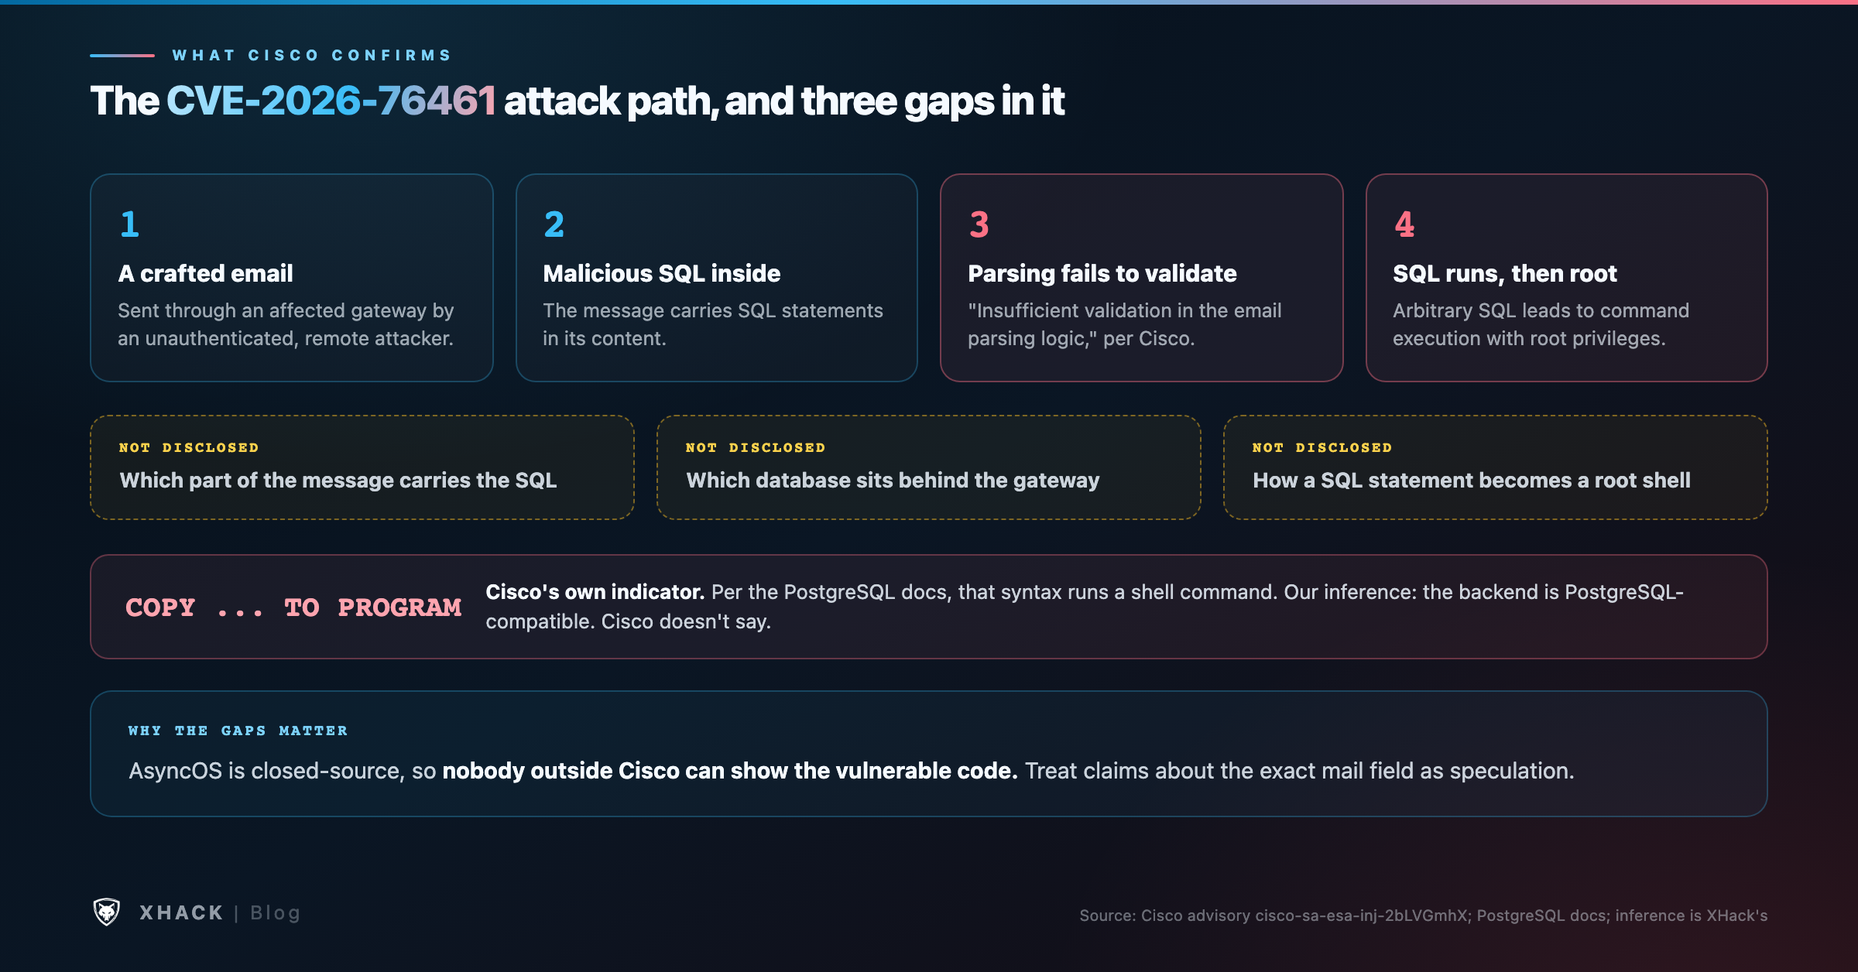Screen dimensions: 1858x972
Task: Click the 'SQL runs, then root' heading
Action: pos(1505,273)
